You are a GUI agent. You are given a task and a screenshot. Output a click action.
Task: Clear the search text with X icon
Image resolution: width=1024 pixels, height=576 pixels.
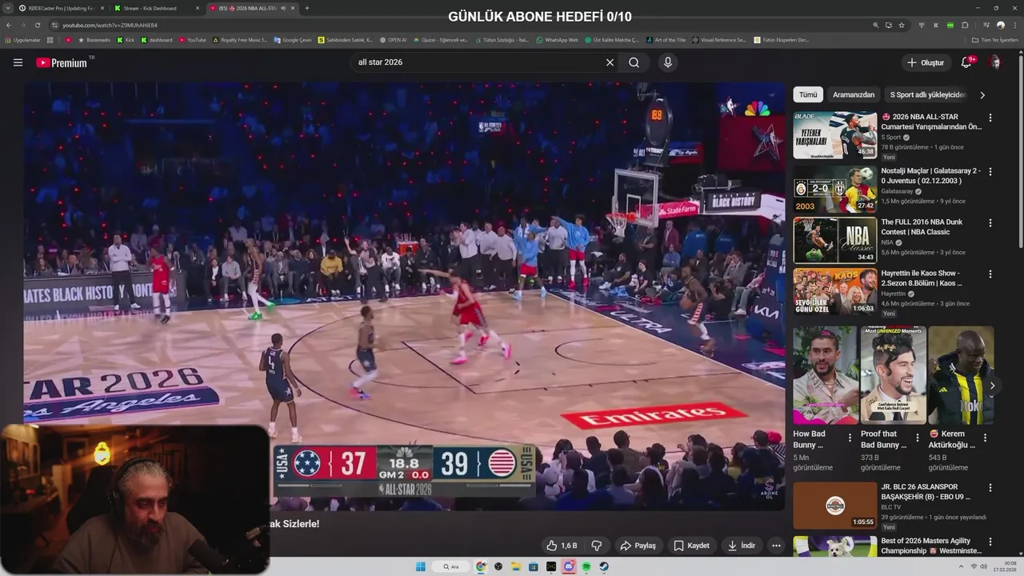[610, 62]
